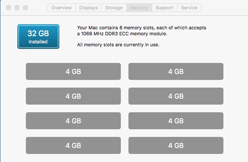Viewport: 248px width, 162px height.
Task: Choose third-row left 4 GB slot
Action: click(73, 121)
